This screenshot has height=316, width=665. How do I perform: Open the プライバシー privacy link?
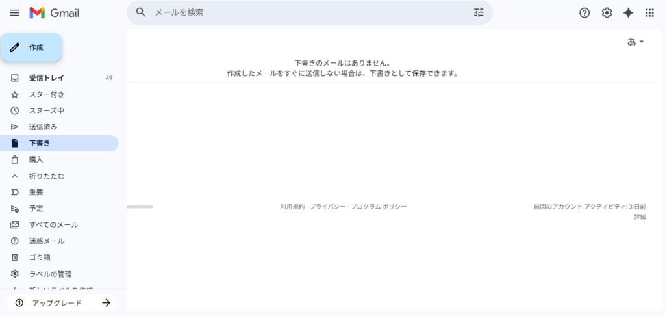coord(327,207)
